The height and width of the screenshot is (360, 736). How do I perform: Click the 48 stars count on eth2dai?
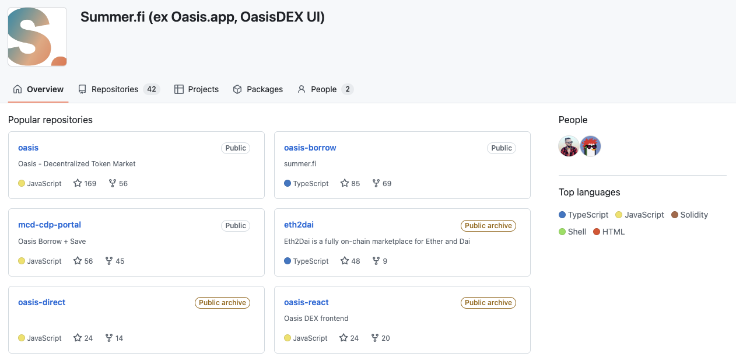pyautogui.click(x=356, y=261)
